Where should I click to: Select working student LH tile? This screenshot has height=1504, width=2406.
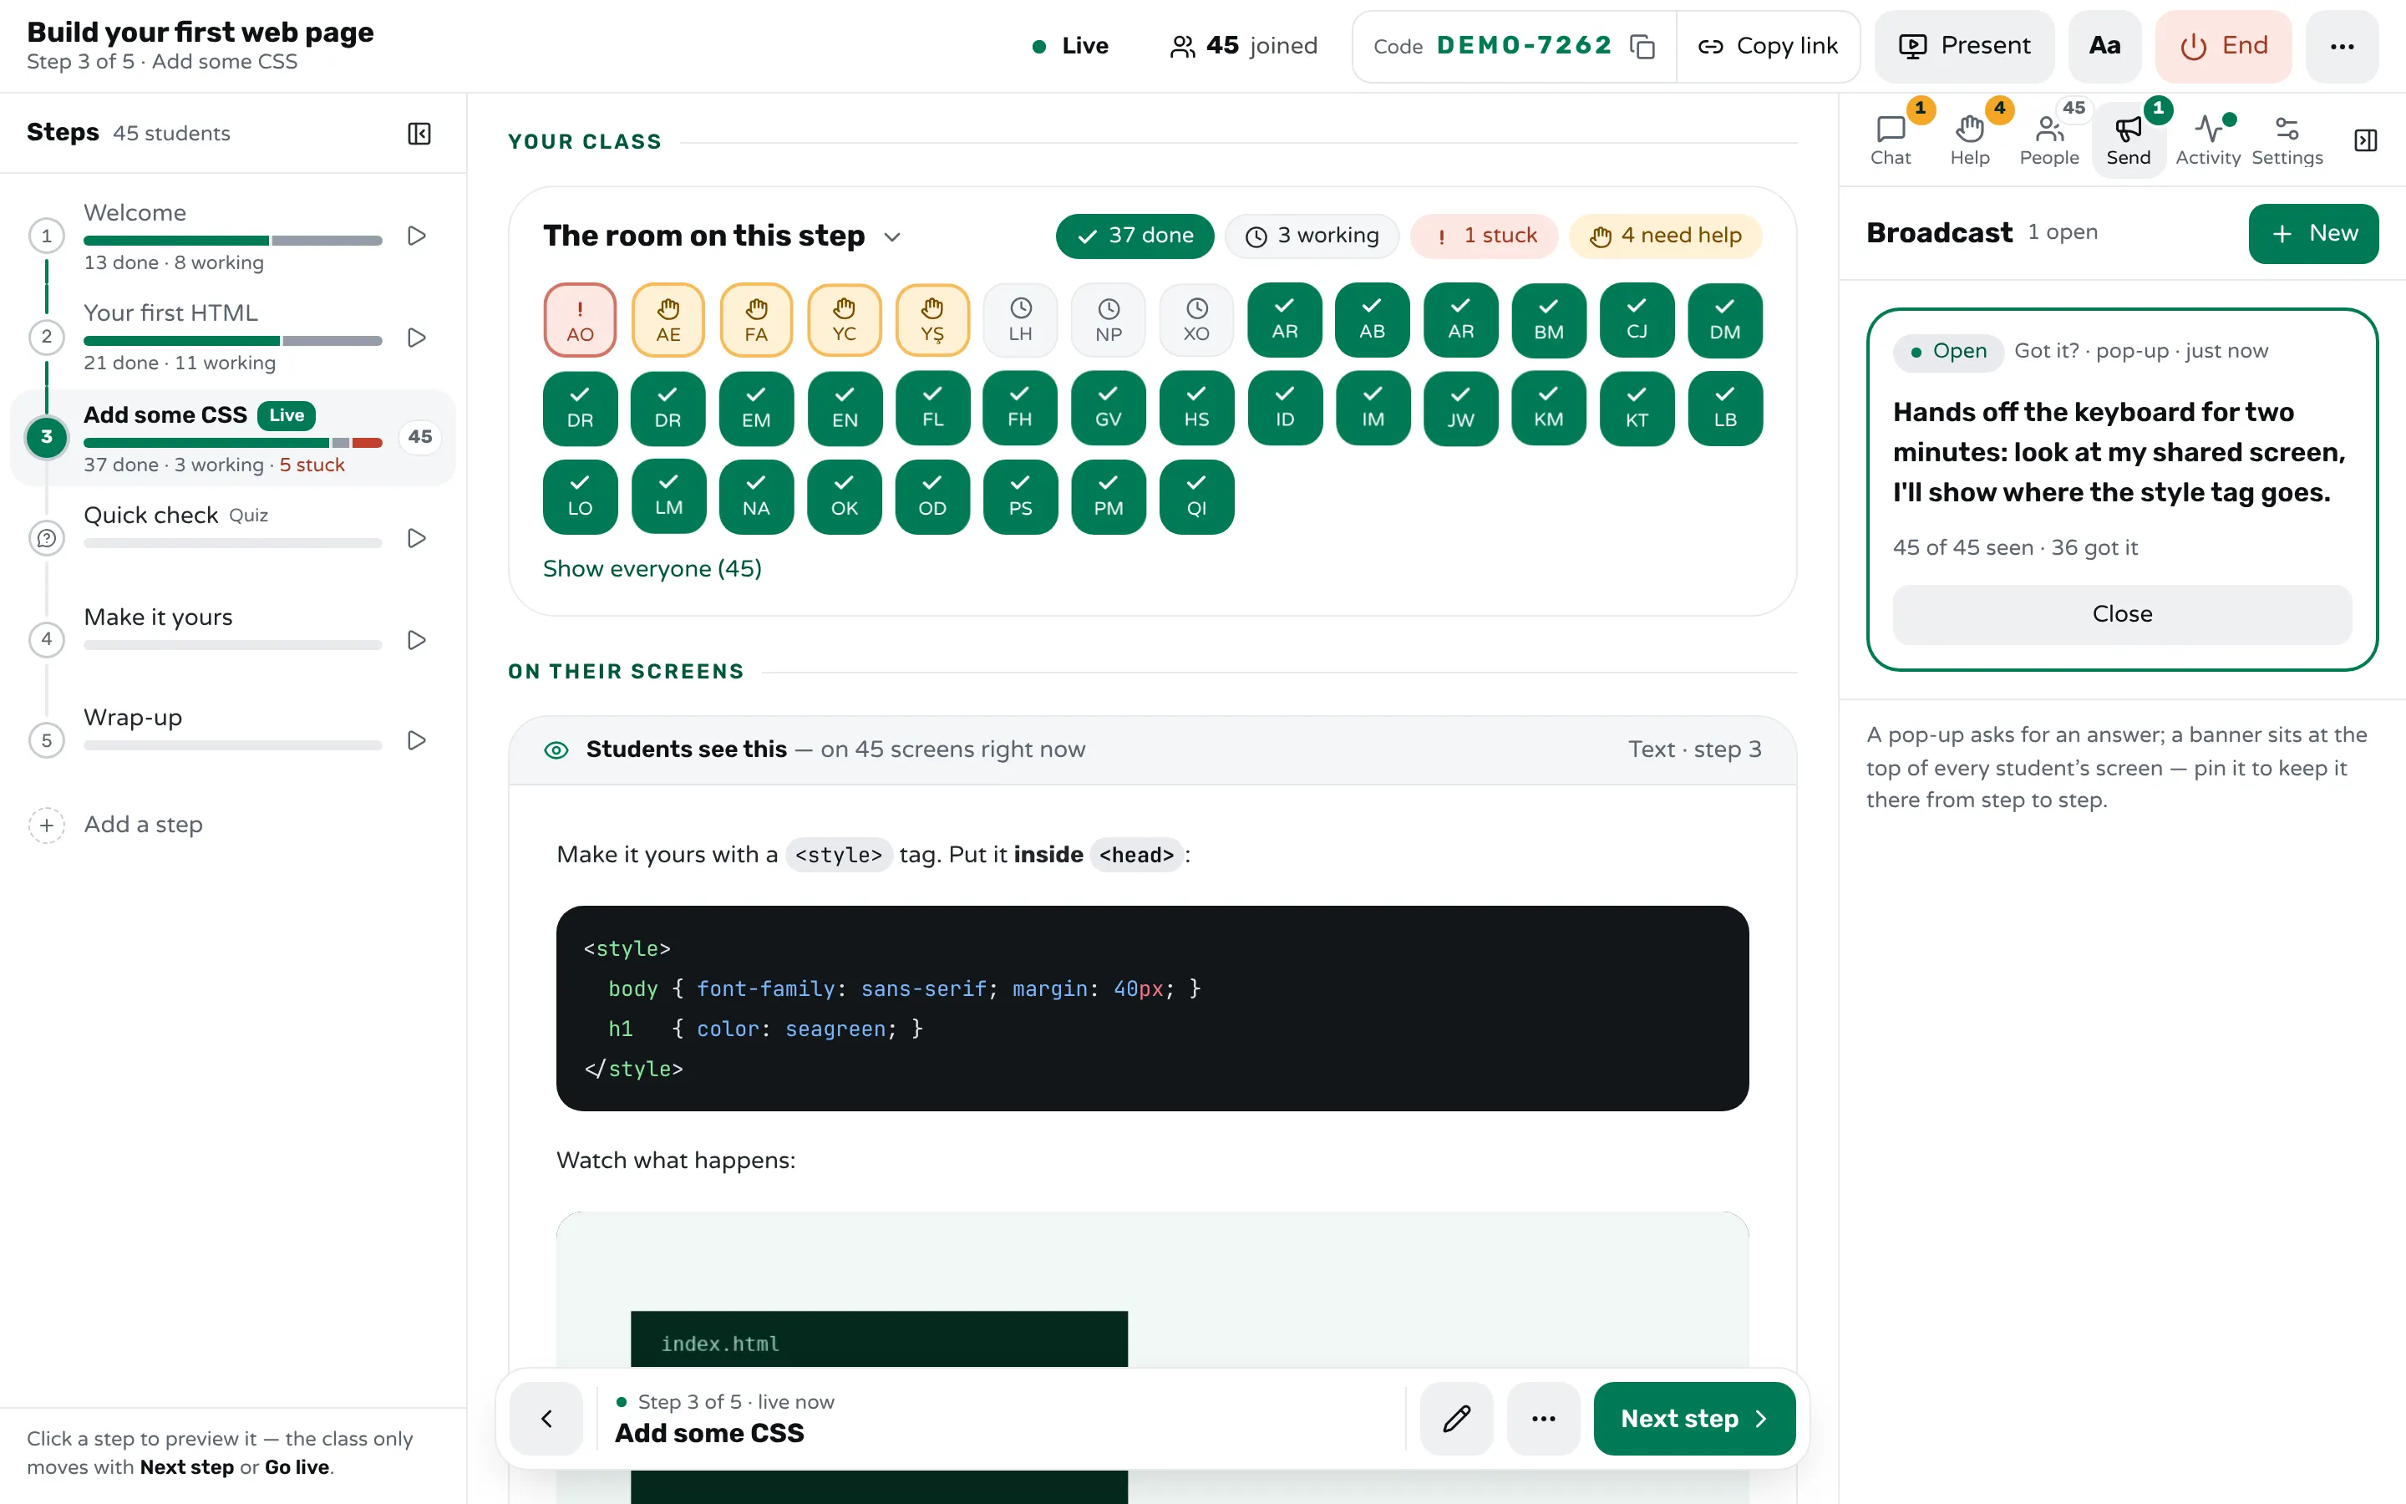1020,320
